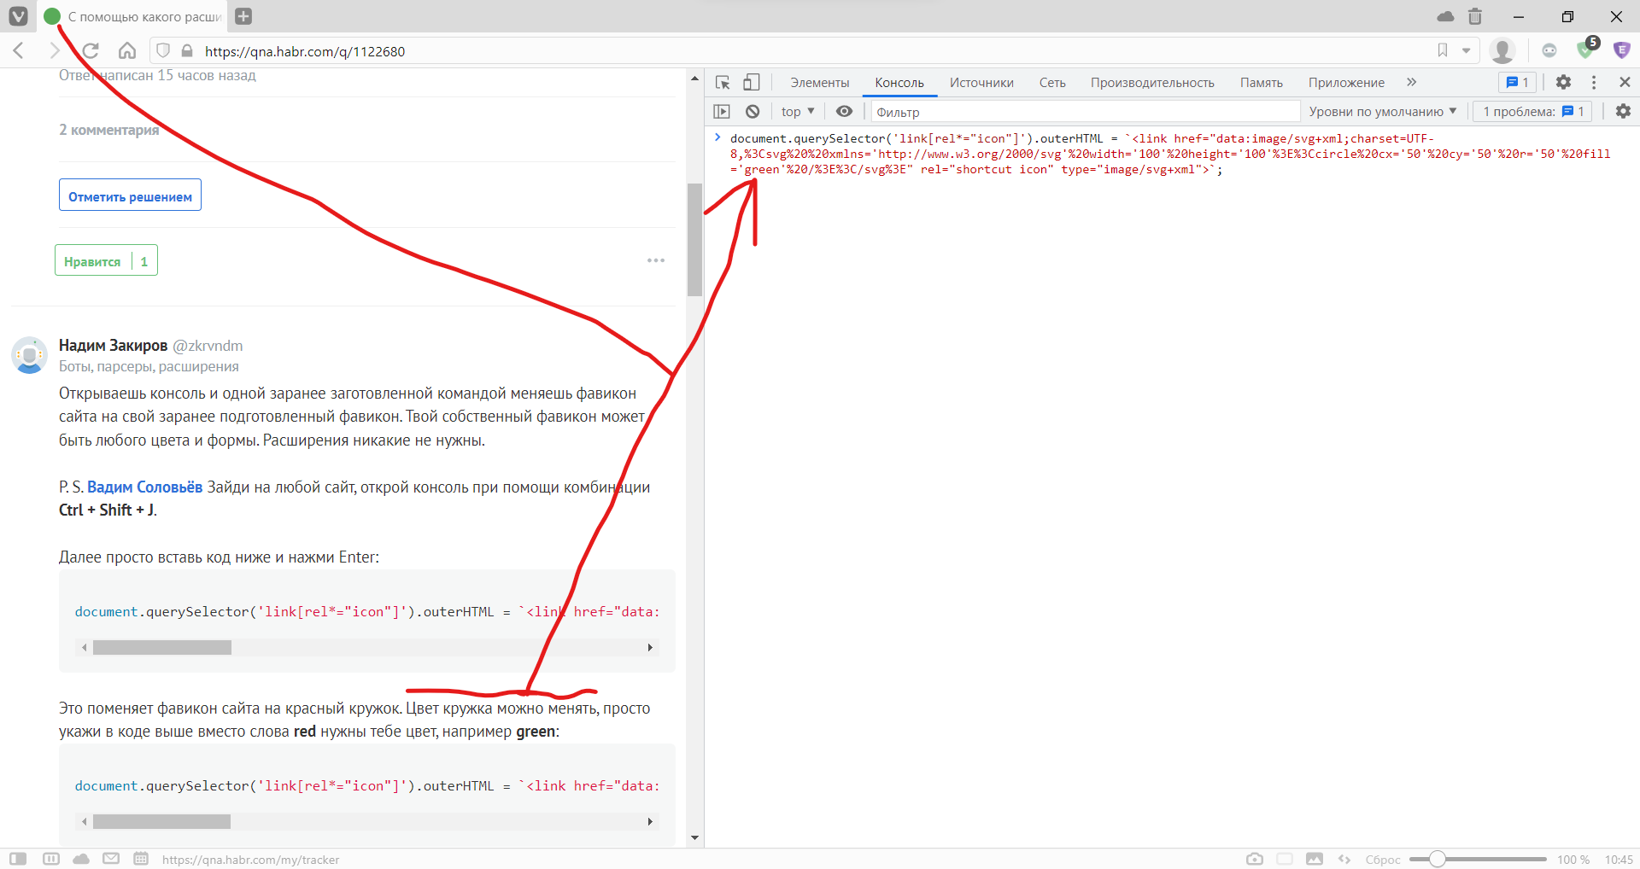Open console settings gear
Screen dimensions: 1640x869
[x=1623, y=111]
